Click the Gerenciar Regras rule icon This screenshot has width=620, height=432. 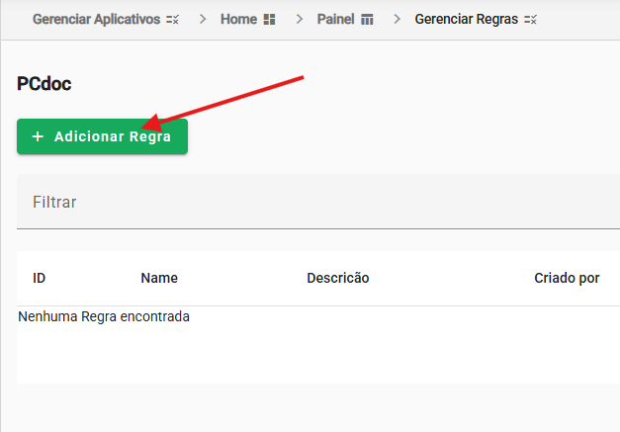(530, 20)
